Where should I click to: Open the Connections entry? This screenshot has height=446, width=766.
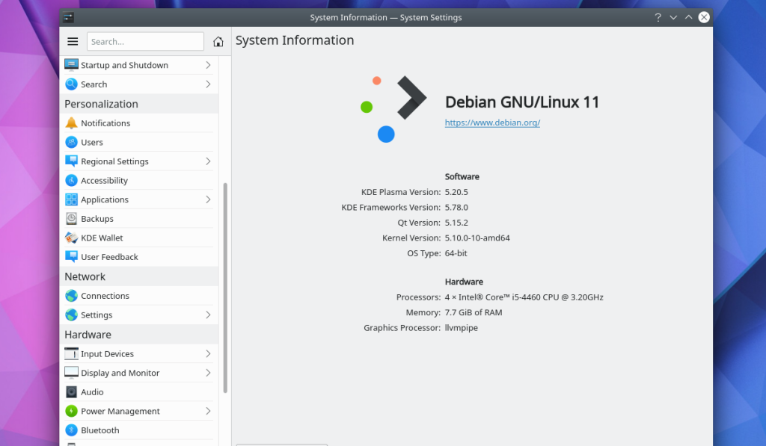pyautogui.click(x=139, y=296)
